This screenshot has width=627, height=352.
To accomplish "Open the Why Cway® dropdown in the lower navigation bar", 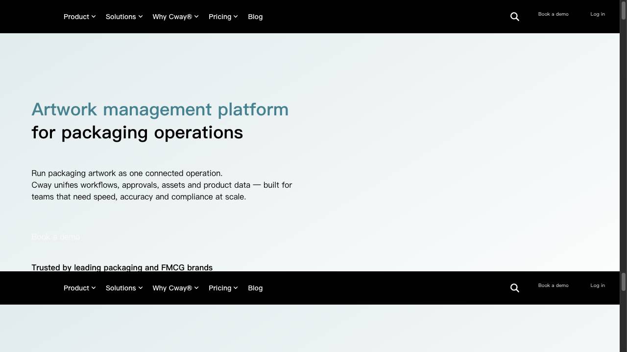I will click(x=175, y=288).
